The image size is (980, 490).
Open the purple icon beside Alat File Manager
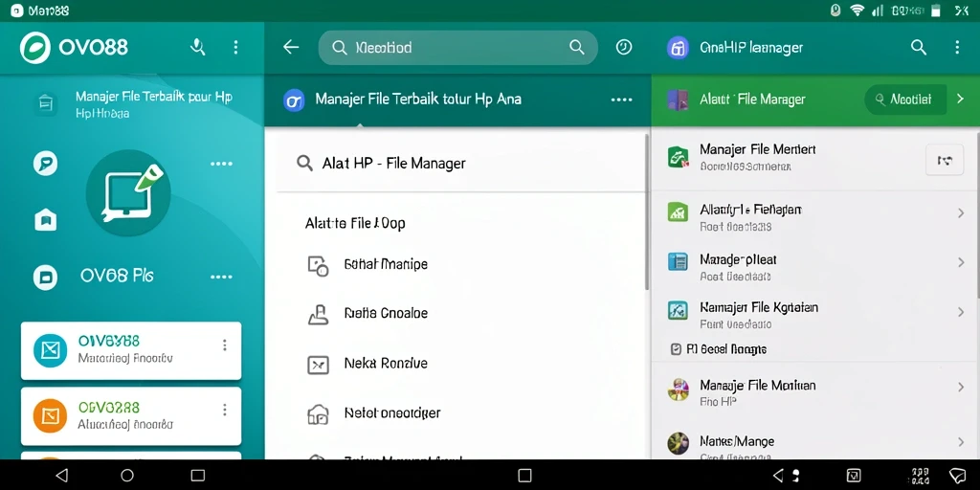point(678,100)
